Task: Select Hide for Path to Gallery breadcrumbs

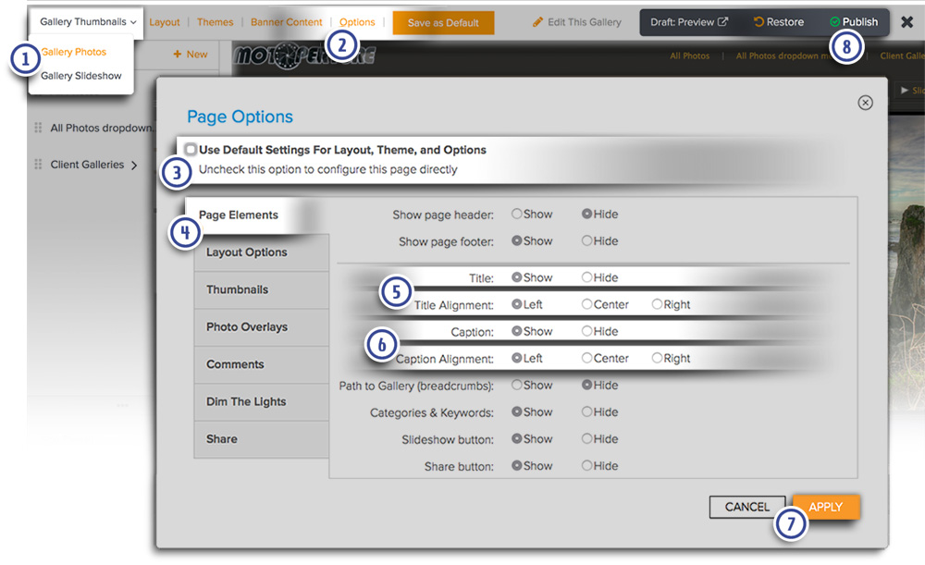Action: point(587,385)
